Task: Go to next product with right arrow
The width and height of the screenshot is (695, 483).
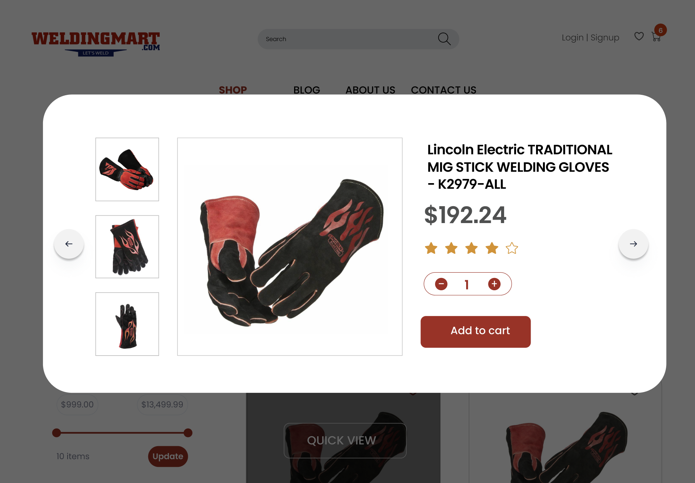Action: pyautogui.click(x=634, y=244)
